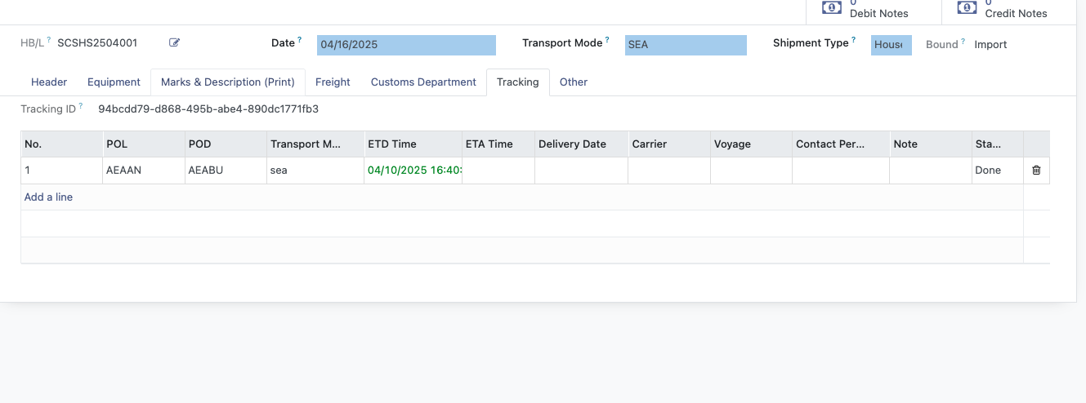
Task: Open the Header tab
Action: pyautogui.click(x=49, y=82)
